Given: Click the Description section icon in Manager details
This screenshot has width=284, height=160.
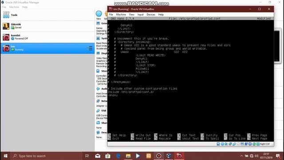Looking at the screenshot, I should tap(98, 132).
